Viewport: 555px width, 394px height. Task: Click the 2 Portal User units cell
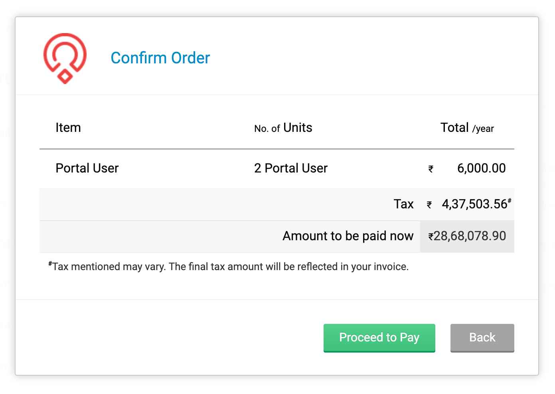coord(290,169)
